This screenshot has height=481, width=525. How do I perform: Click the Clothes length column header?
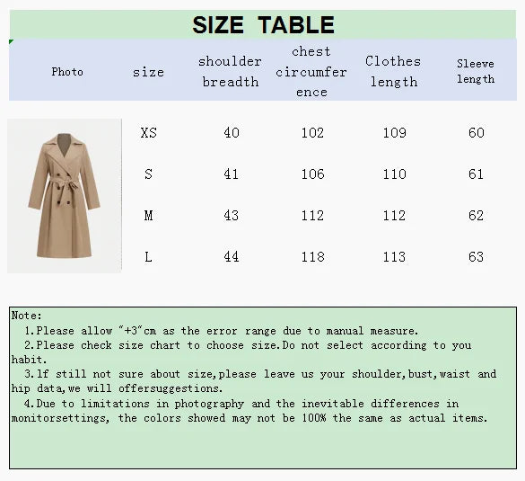pos(393,71)
